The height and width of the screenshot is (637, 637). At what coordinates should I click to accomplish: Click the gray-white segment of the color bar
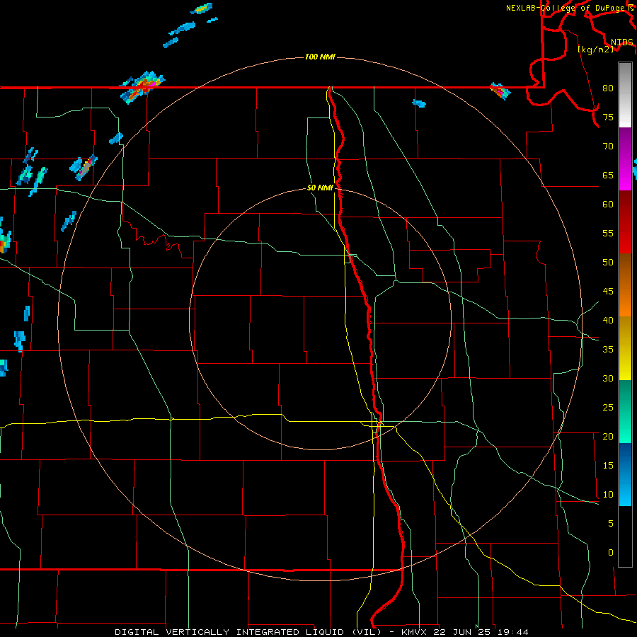tap(625, 95)
